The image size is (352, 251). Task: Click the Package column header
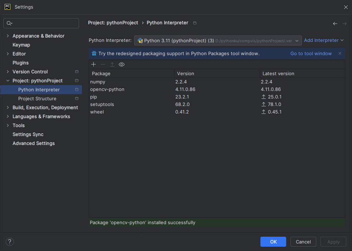(x=132, y=73)
